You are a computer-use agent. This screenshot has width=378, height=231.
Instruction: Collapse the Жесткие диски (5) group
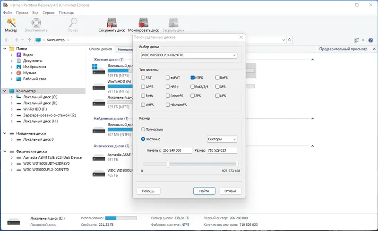pyautogui.click(x=312, y=60)
